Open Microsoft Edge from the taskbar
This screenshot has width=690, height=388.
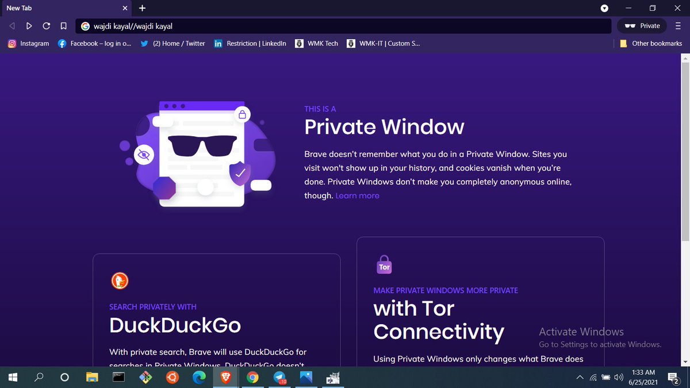coord(199,377)
